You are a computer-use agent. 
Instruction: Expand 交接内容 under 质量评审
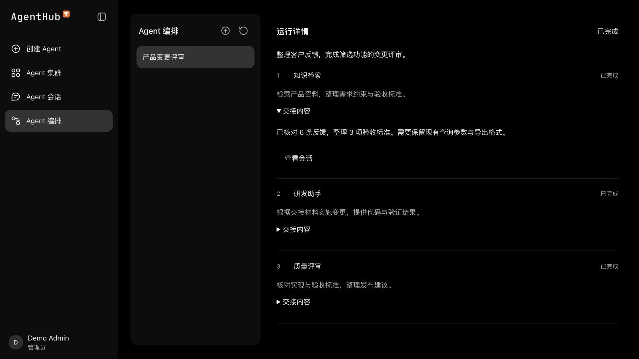pos(294,302)
